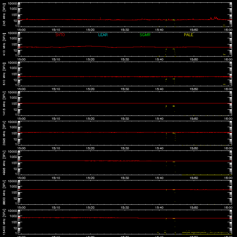This screenshot has height=237, width=237.
Task: Click the 10000 tick label on 245 MHz axis
Action: click(12, 4)
